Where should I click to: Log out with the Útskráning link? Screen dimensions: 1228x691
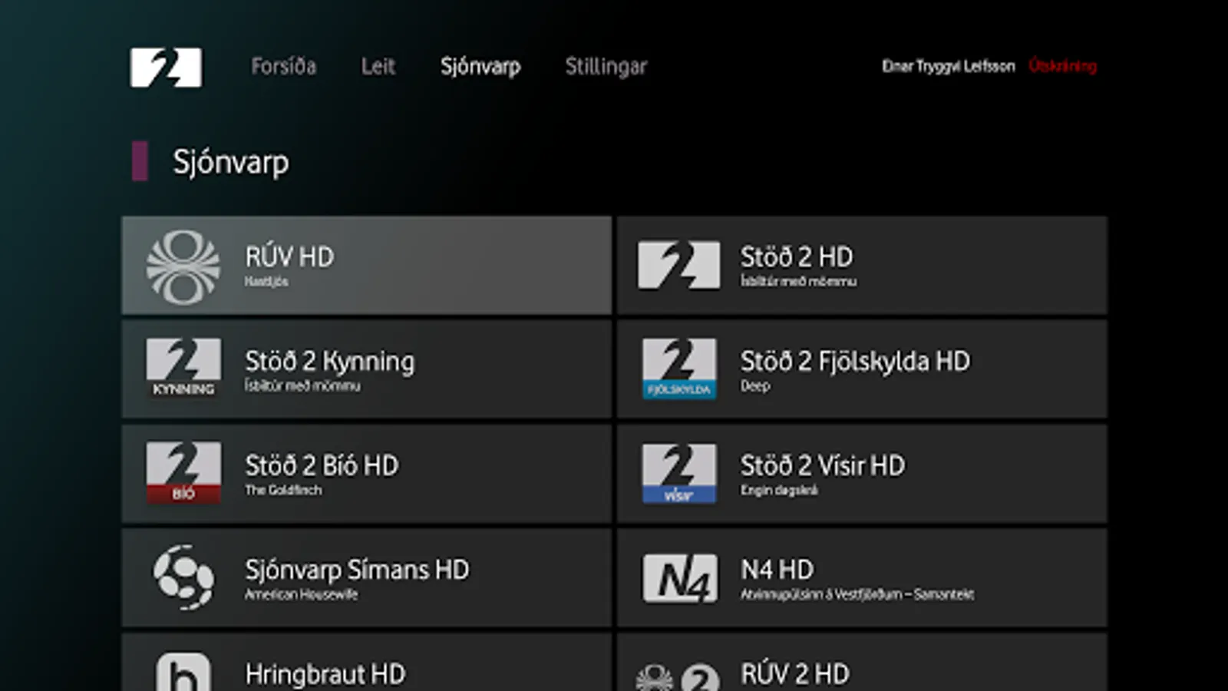1063,66
